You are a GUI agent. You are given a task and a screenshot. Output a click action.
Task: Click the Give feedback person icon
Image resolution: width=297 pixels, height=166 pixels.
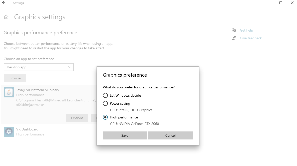[x=234, y=38]
